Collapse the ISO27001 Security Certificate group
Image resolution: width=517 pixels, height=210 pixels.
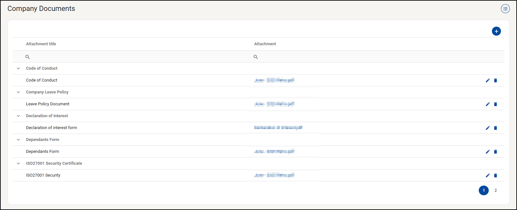pyautogui.click(x=18, y=163)
